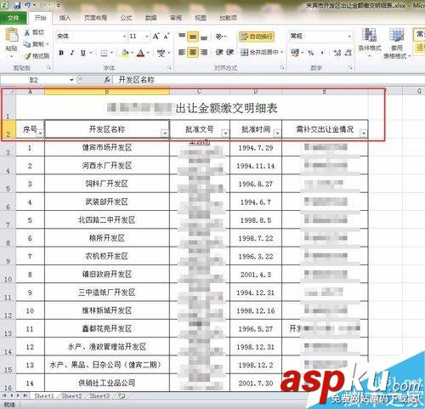
Task: Expand the Name Box dropdown arrow
Action: [71, 80]
